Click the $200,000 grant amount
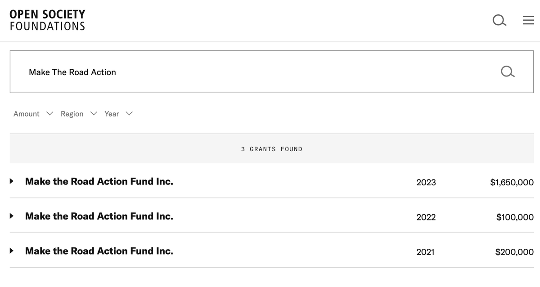 click(514, 252)
